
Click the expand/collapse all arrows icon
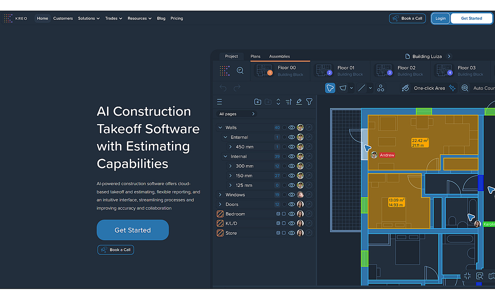tap(278, 102)
